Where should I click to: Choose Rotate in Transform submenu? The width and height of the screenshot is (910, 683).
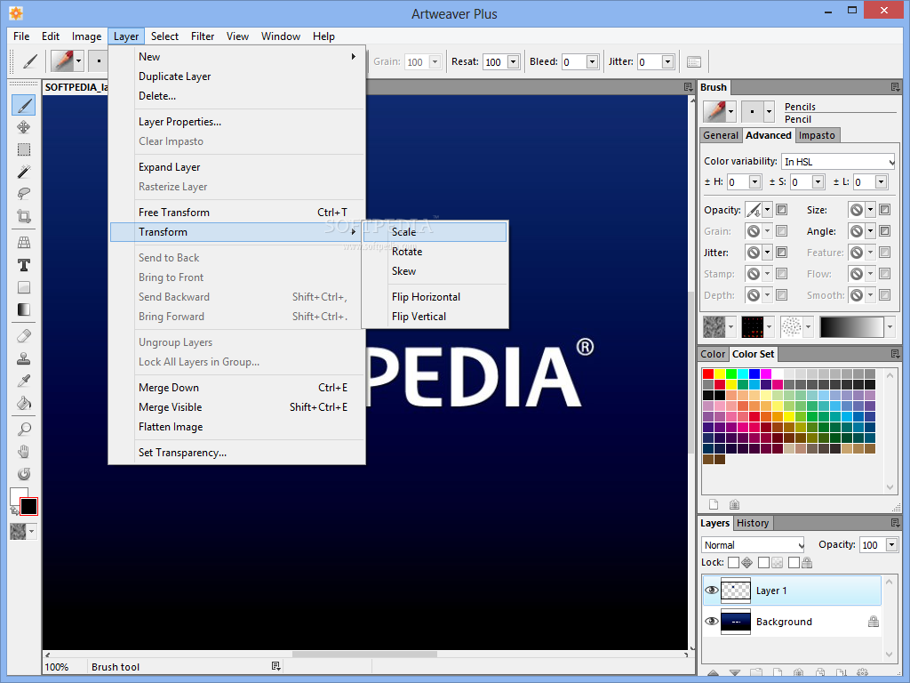point(435,252)
